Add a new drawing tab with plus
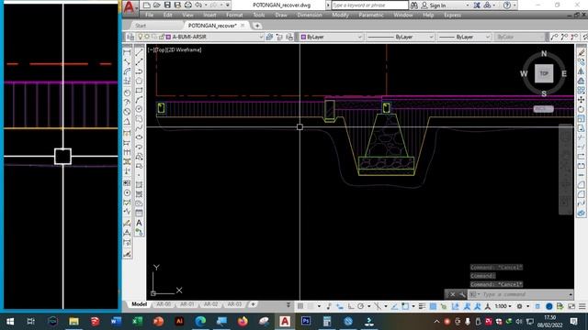The width and height of the screenshot is (588, 330). click(257, 26)
